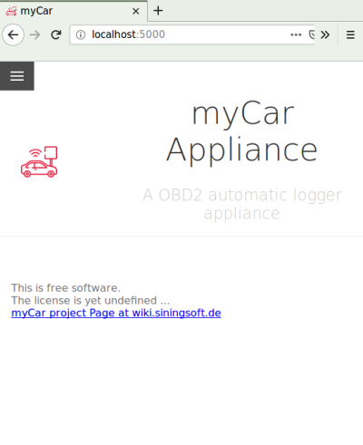Open the page's dark hamburger sidebar menu
Screen dimensions: 363x445
[x=17, y=76]
